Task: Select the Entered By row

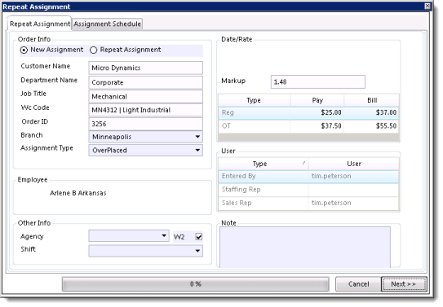Action: (308, 177)
